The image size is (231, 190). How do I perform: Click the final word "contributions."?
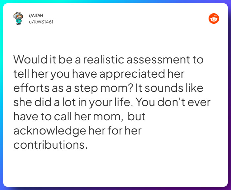point(50,145)
